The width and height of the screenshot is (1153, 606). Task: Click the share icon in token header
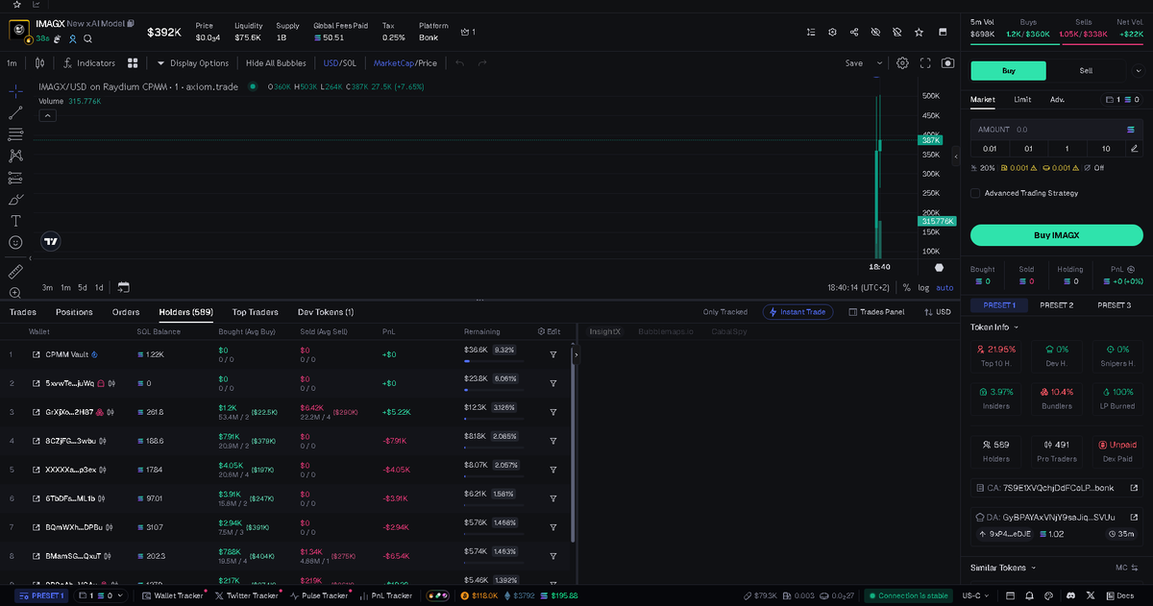(854, 32)
